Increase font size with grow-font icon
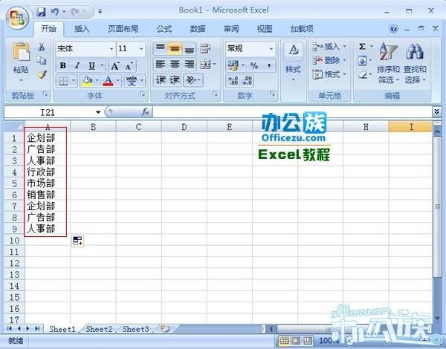The width and height of the screenshot is (446, 349). pos(115,66)
